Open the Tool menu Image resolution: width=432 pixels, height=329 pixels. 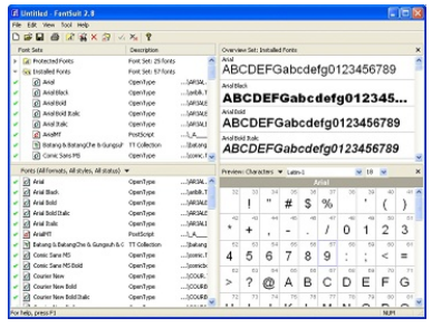pyautogui.click(x=66, y=25)
